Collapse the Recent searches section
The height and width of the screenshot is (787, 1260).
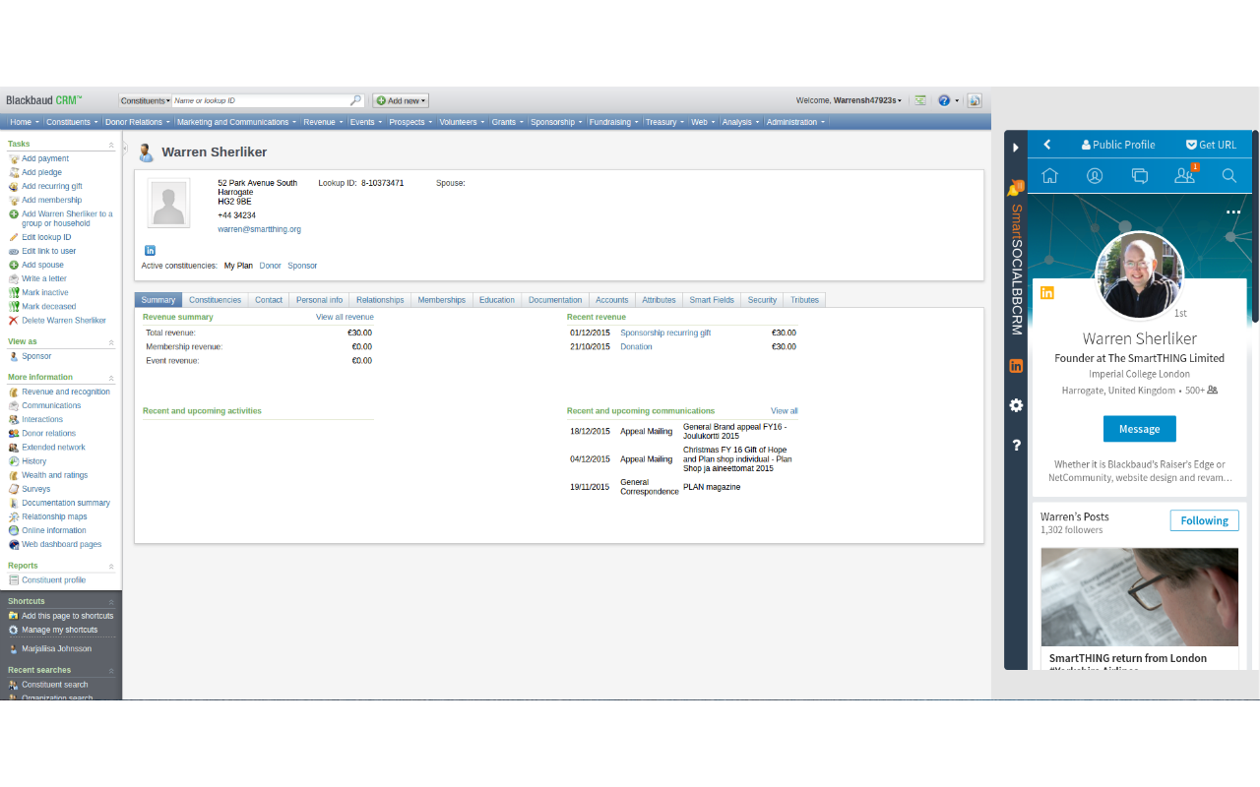111,671
